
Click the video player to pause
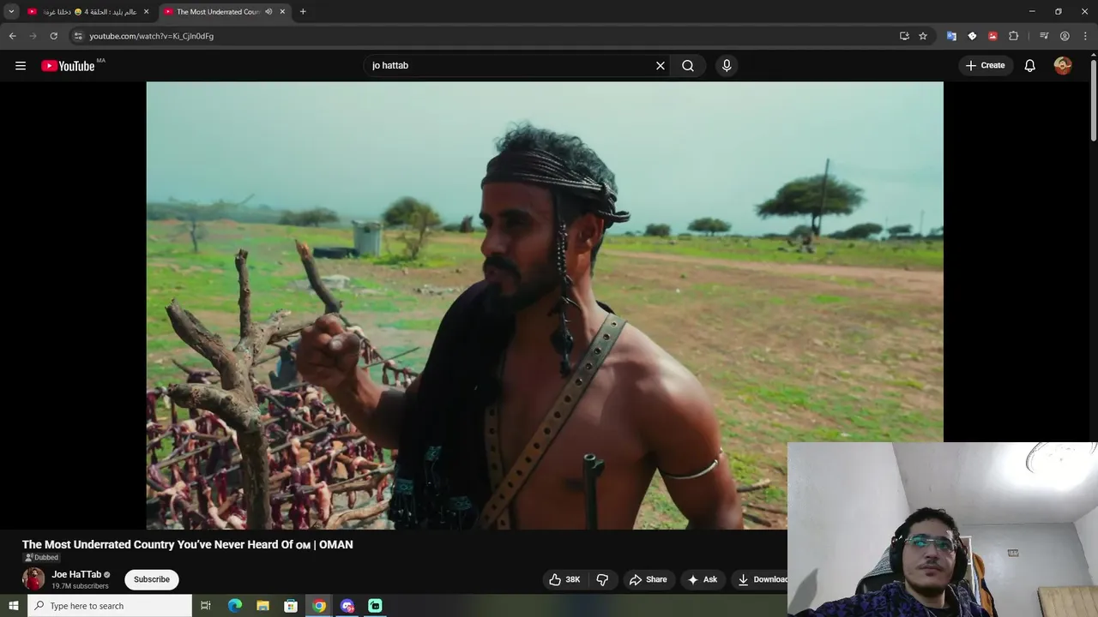(545, 305)
